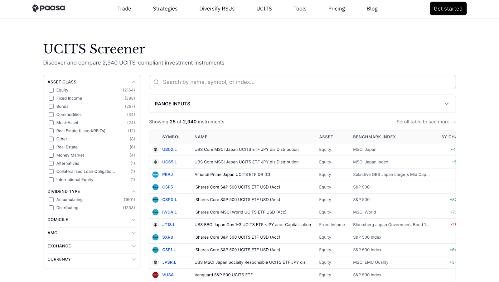Select the Multi-Asset checkbox
The width and height of the screenshot is (499, 282).
51,123
